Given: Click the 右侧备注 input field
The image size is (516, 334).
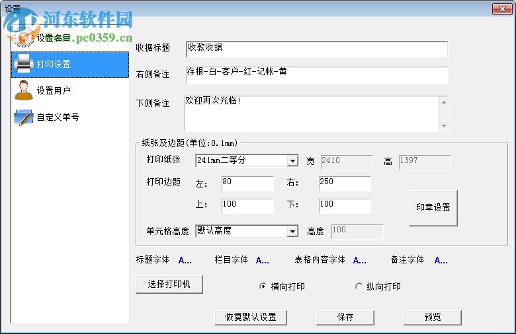Looking at the screenshot, I should coord(317,75).
